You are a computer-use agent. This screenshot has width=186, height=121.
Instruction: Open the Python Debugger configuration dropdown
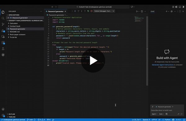pos(104,11)
